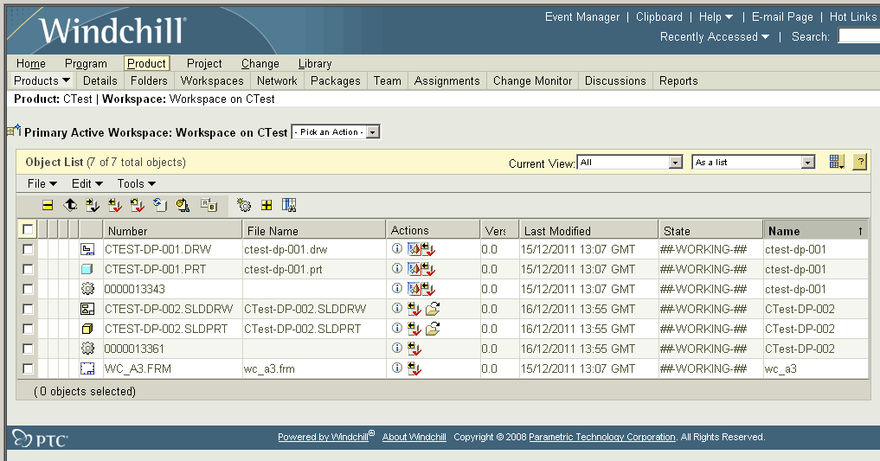
Task: Toggle the select-all checkbox in table header
Action: coord(28,229)
